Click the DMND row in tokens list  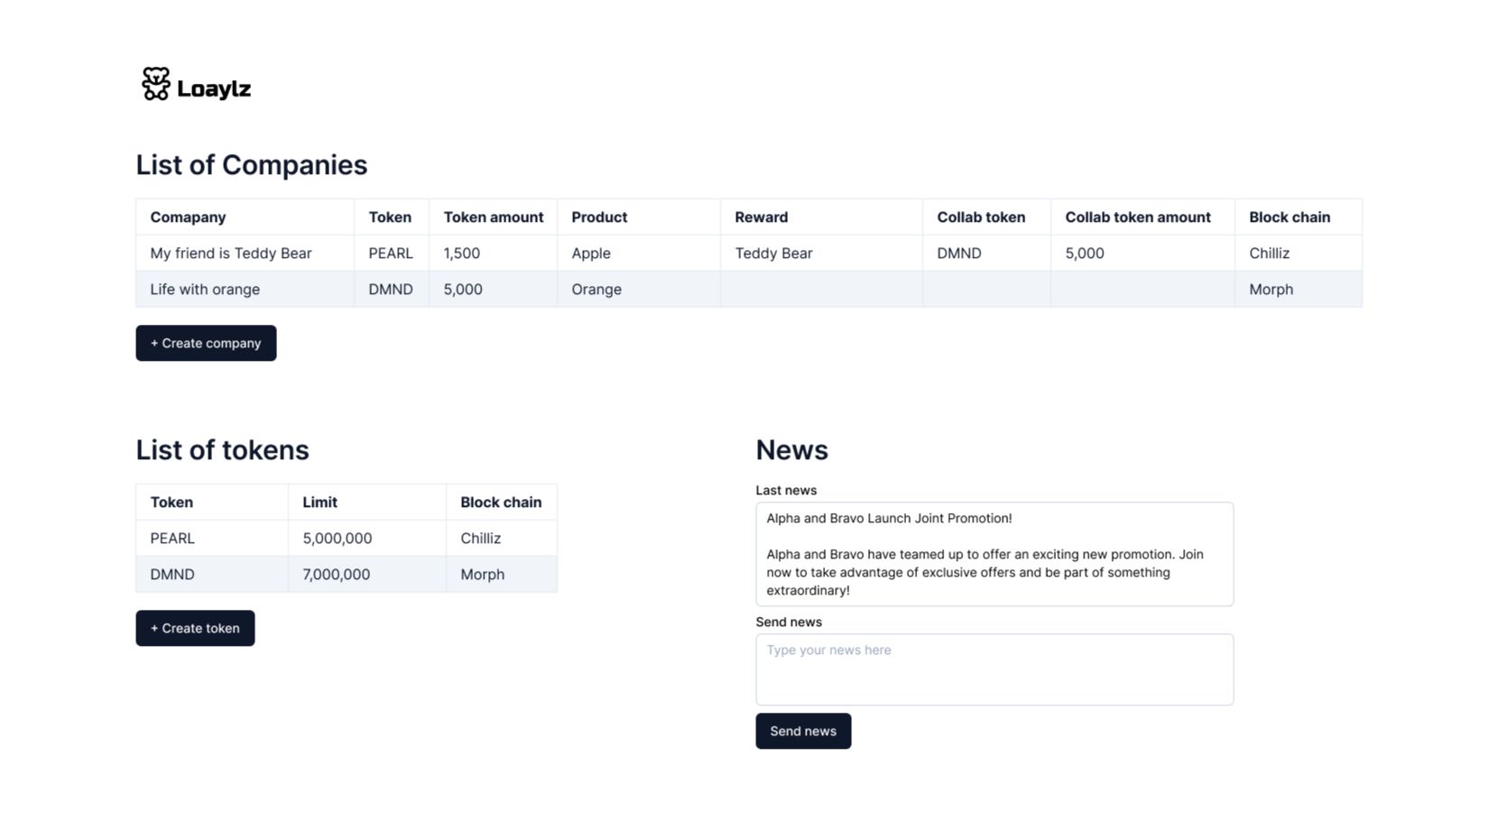(x=347, y=575)
